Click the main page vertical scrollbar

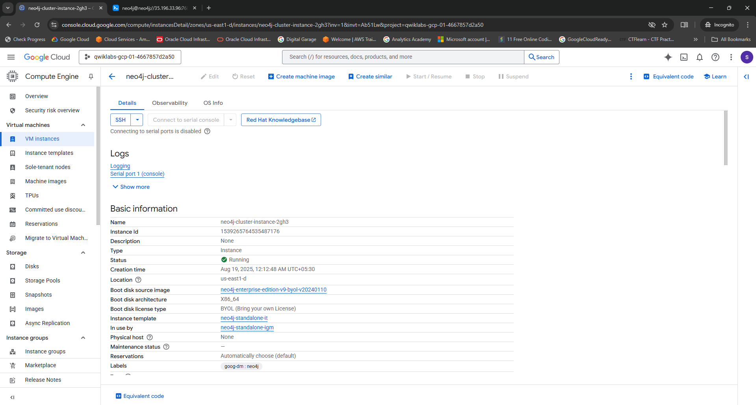[x=726, y=138]
